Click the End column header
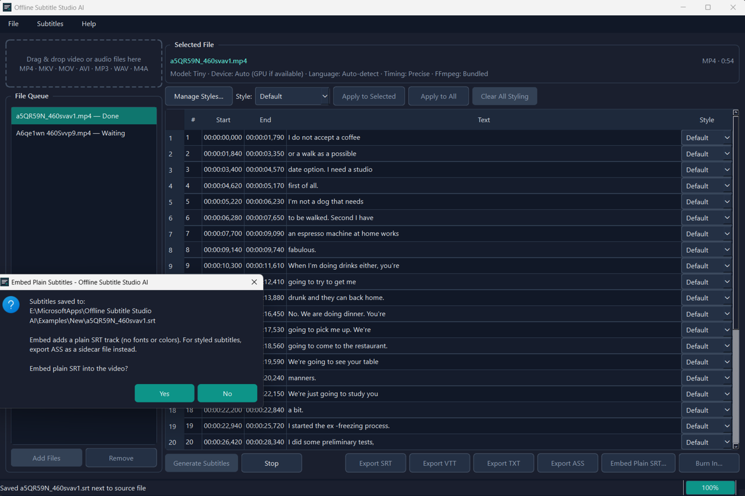 (265, 120)
